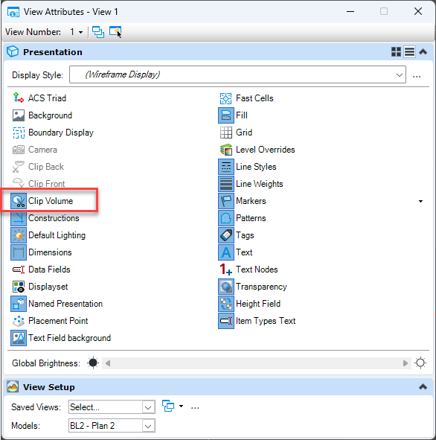This screenshot has height=440, width=436.
Task: Toggle the Background attribute icon
Action: (x=19, y=115)
